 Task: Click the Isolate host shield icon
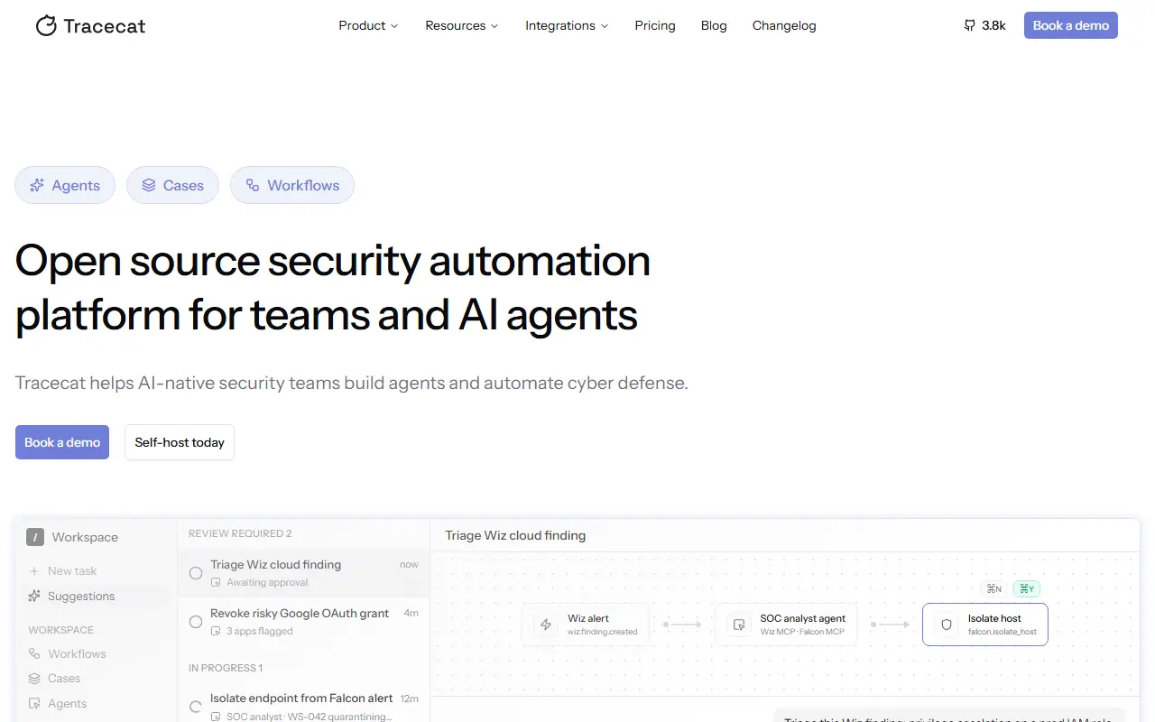point(947,625)
